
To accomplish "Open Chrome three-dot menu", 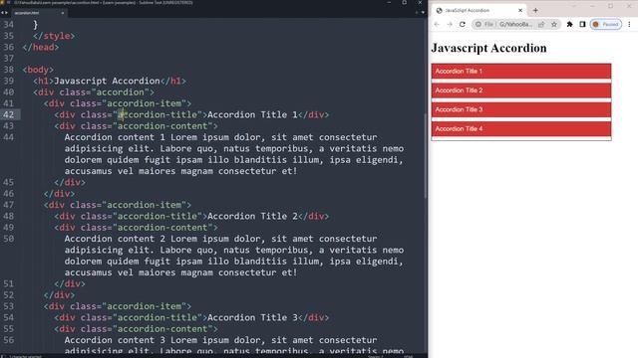I will tap(629, 24).
